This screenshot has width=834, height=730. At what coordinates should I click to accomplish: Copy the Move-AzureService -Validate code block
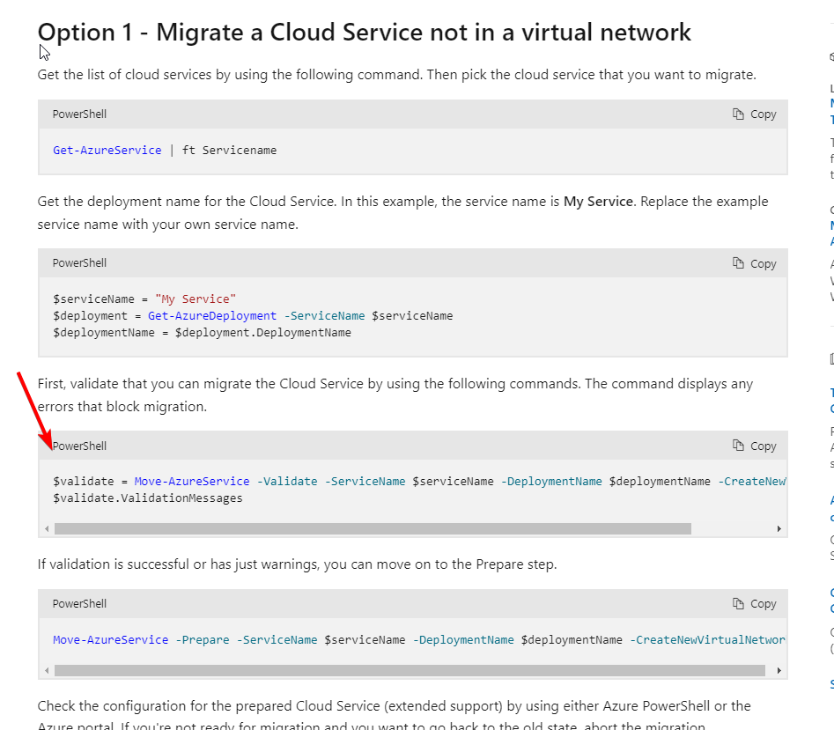[x=754, y=446]
